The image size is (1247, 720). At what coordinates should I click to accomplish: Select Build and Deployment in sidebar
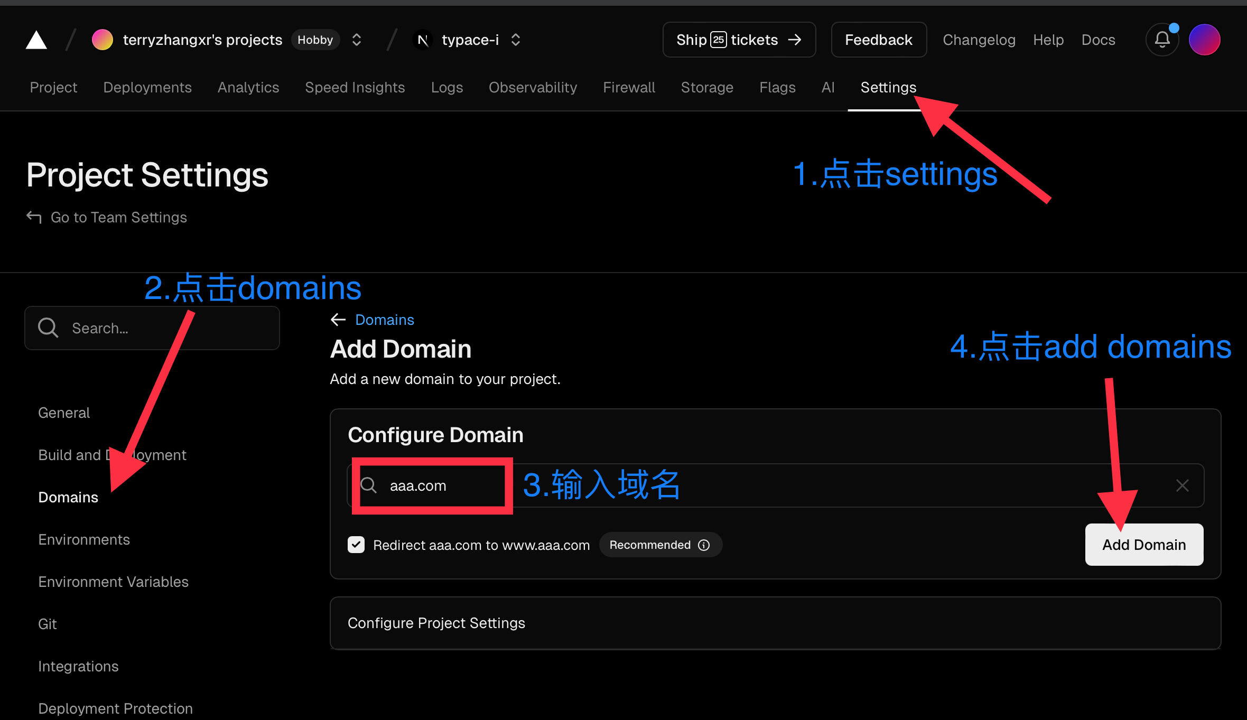(112, 455)
